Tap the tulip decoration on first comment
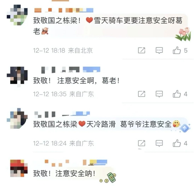Viewport: 196px width, 186px height. pyautogui.click(x=183, y=34)
